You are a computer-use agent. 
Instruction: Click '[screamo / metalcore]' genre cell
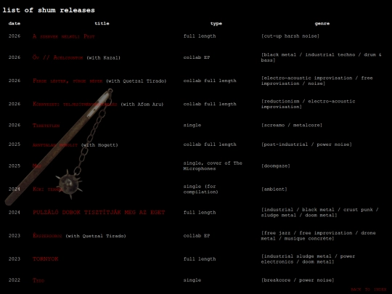(x=292, y=125)
